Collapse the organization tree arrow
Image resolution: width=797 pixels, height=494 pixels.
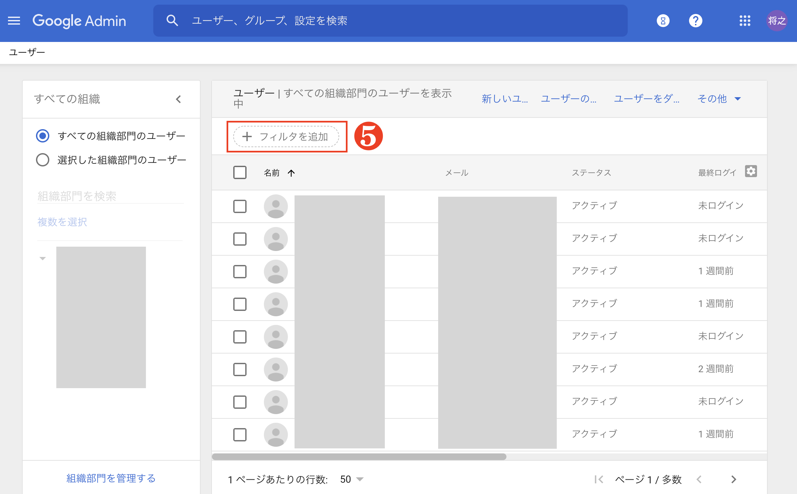click(x=43, y=258)
